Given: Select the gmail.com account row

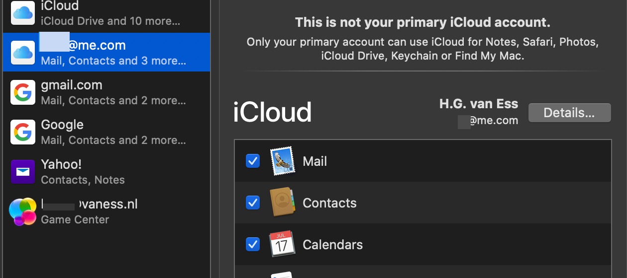Looking at the screenshot, I should click(x=106, y=92).
